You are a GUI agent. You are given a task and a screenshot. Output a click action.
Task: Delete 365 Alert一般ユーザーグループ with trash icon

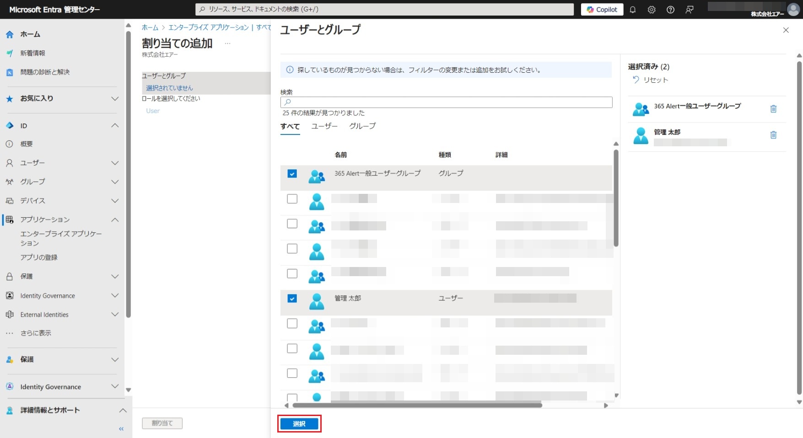[x=773, y=109]
